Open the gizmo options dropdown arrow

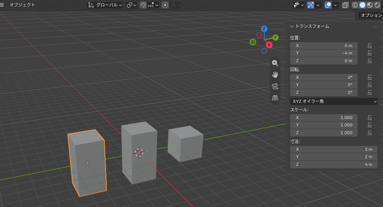coord(318,5)
